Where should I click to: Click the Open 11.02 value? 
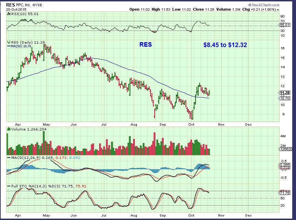coord(140,9)
